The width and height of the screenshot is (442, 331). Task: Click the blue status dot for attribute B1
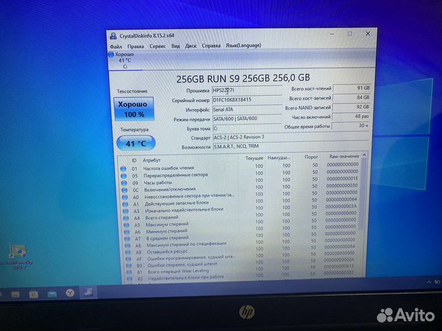[x=129, y=272]
